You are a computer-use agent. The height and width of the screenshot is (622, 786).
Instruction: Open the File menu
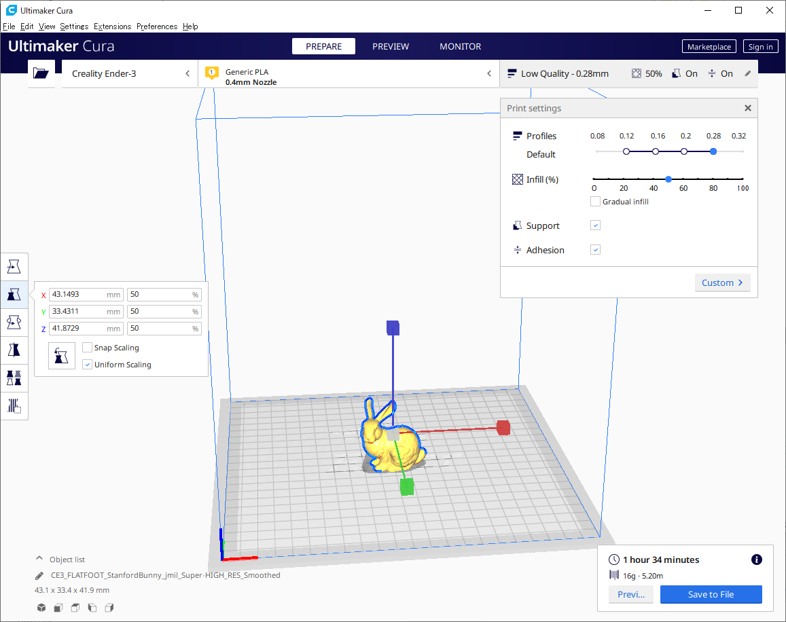click(9, 26)
